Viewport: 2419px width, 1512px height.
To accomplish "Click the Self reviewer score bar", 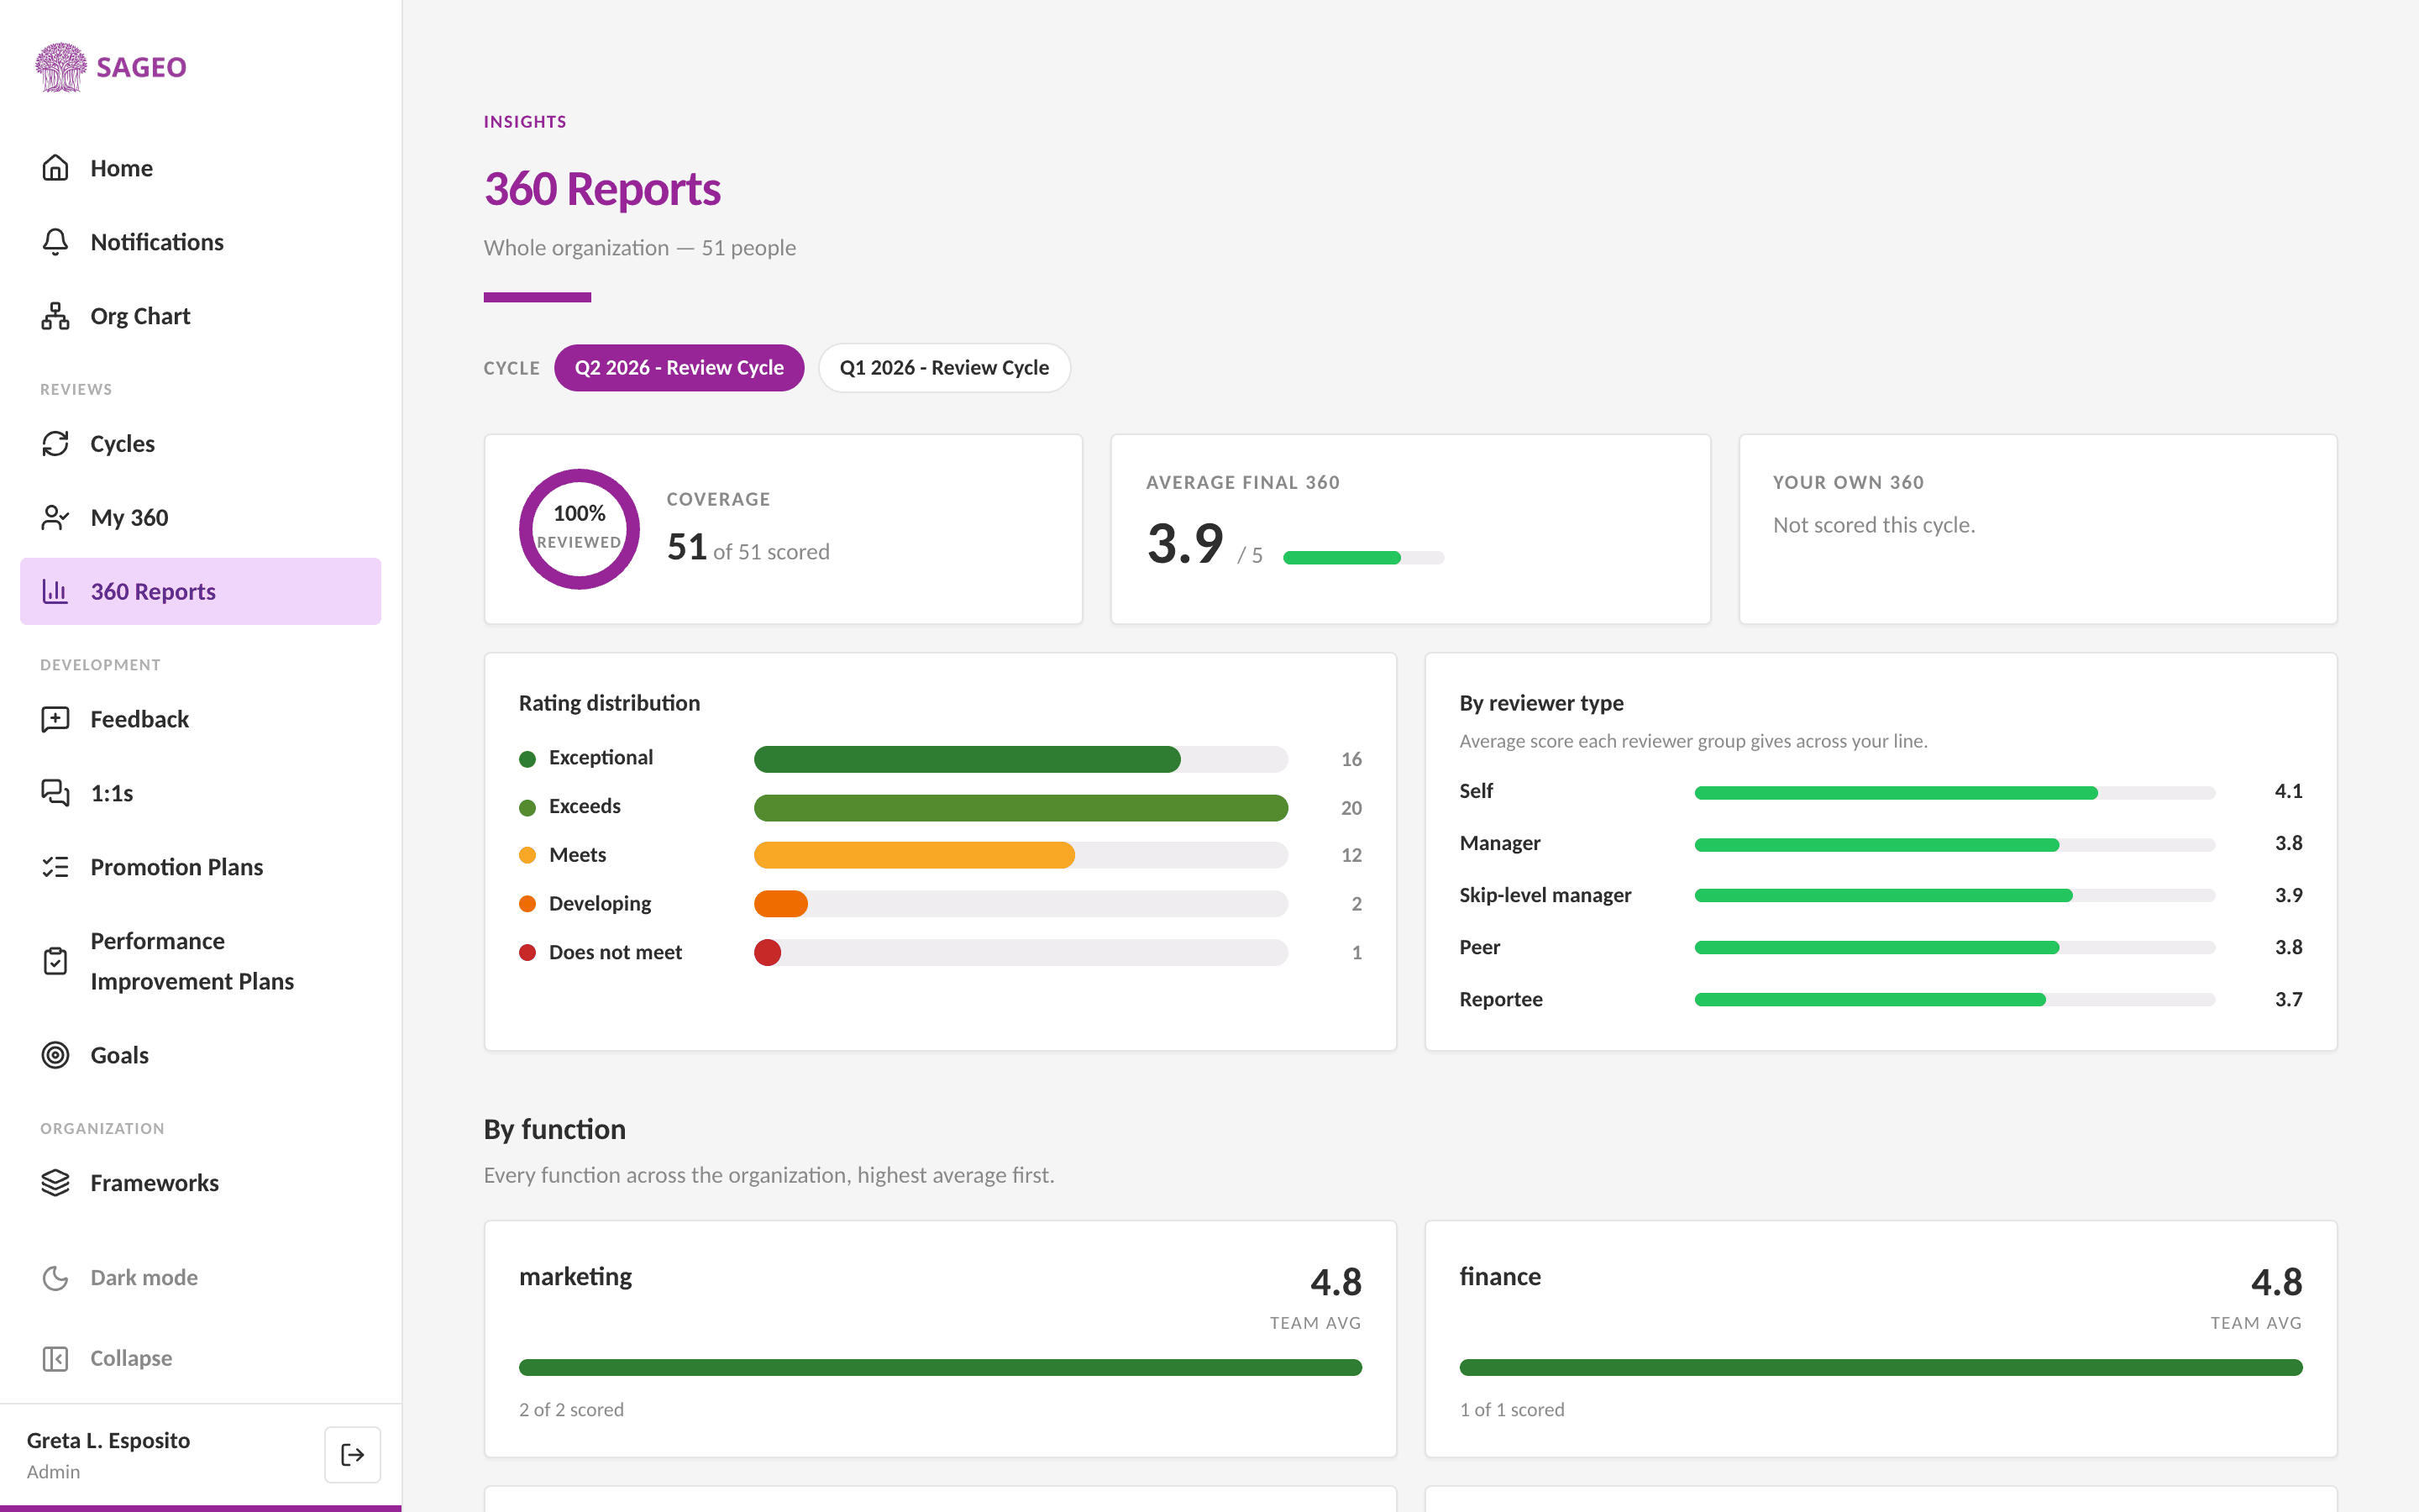I will click(x=1955, y=793).
